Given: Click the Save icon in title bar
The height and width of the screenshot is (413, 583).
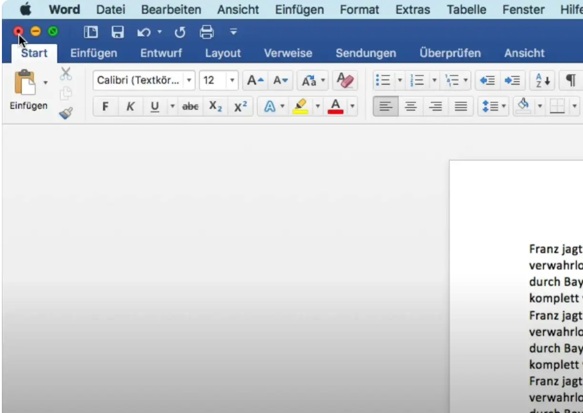Looking at the screenshot, I should (x=117, y=32).
